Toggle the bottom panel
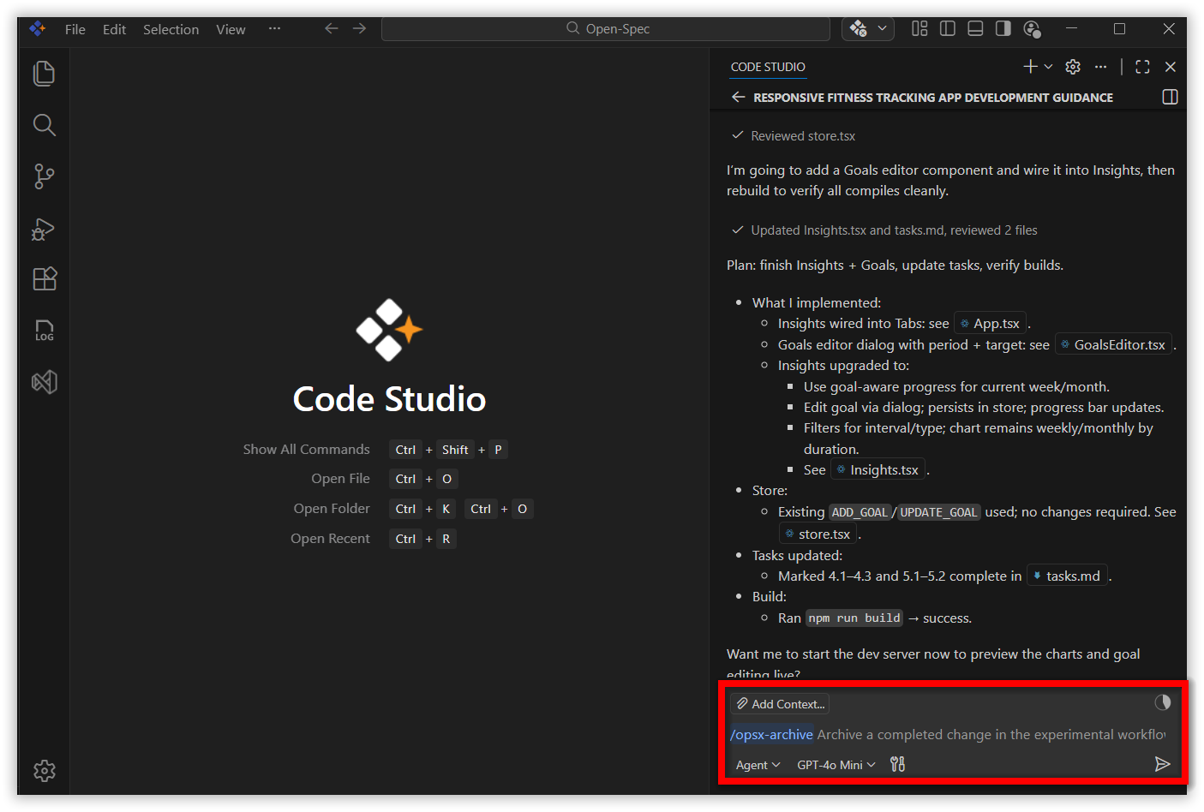 975,29
